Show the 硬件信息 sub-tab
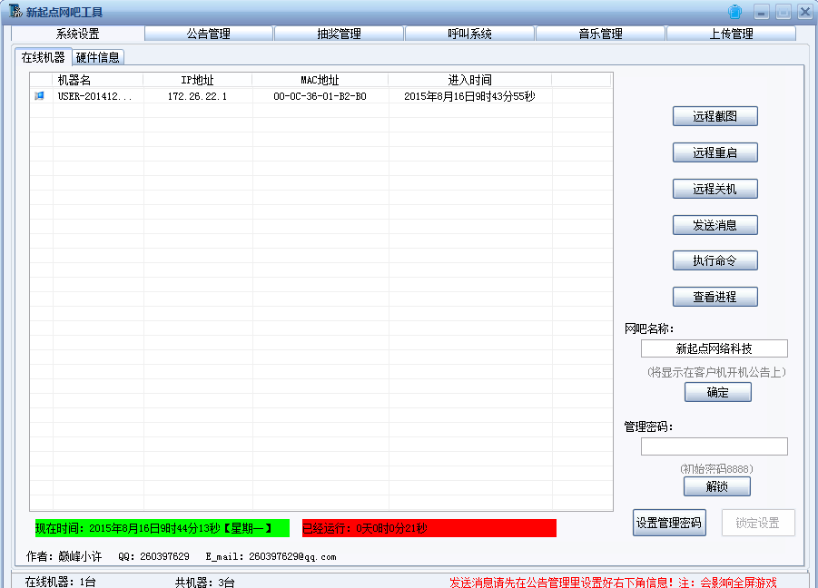The height and width of the screenshot is (588, 818). click(x=97, y=57)
